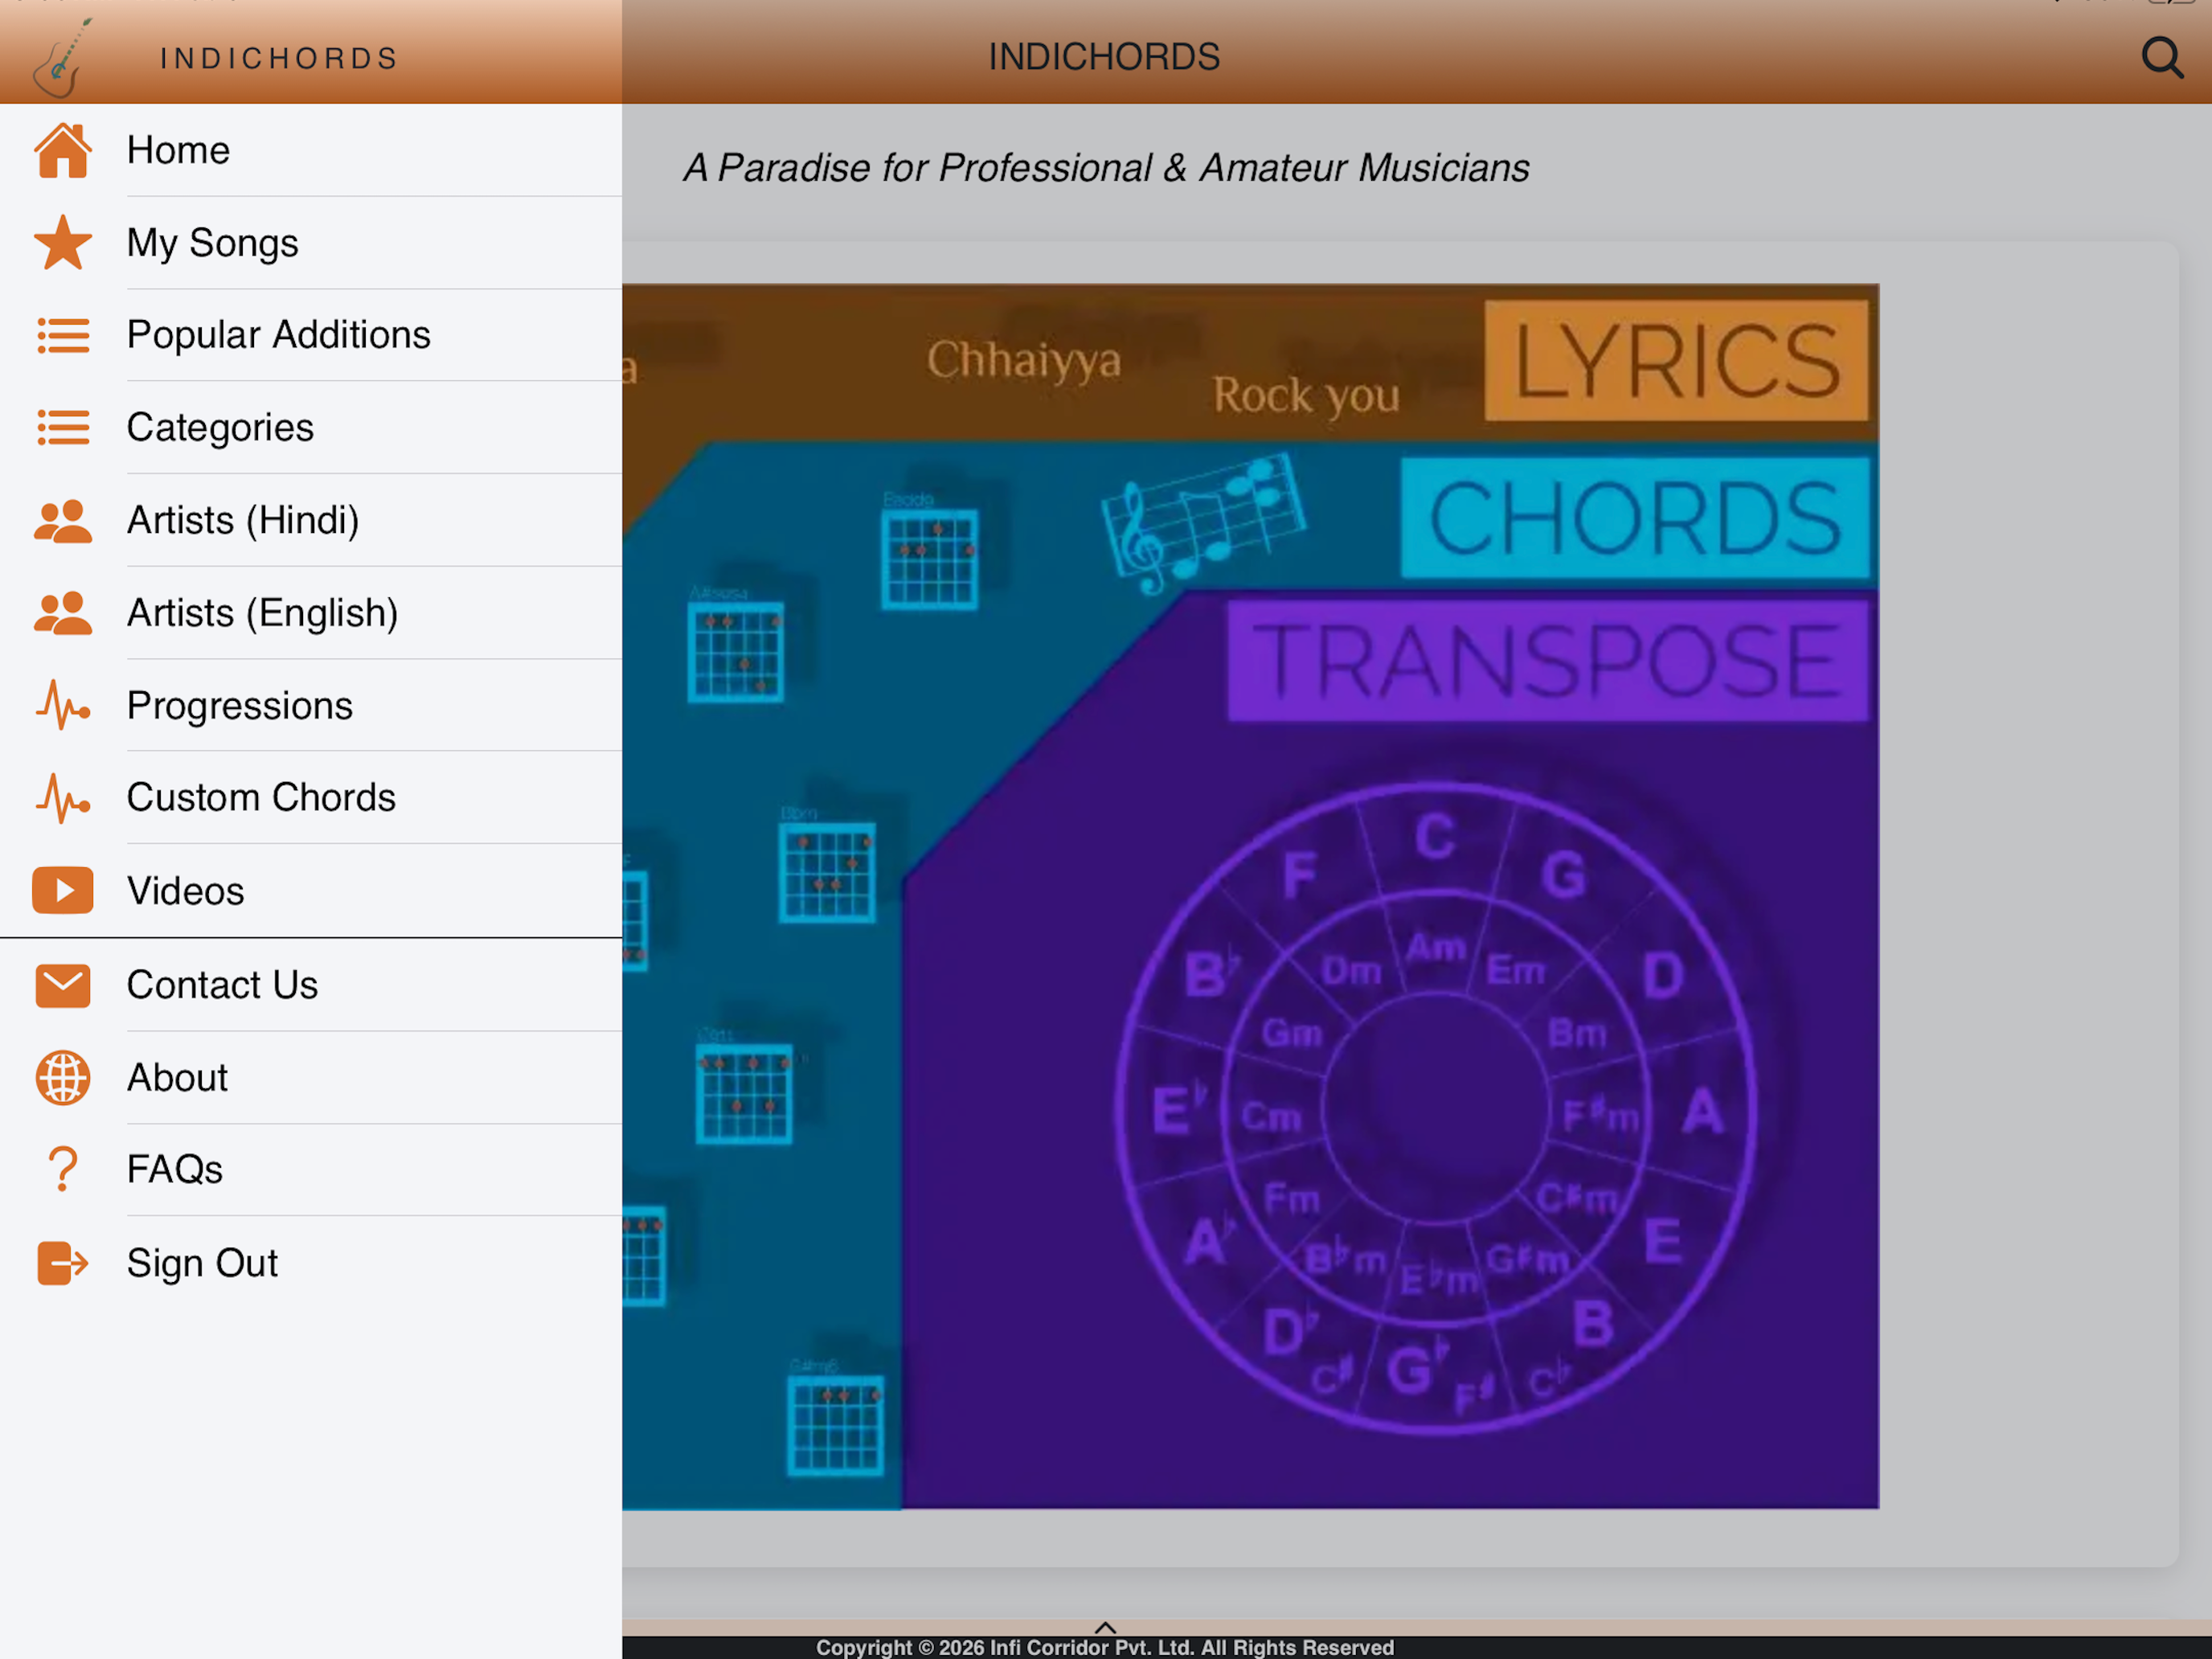The height and width of the screenshot is (1659, 2212).
Task: Open My Songs from the sidebar
Action: tap(311, 243)
